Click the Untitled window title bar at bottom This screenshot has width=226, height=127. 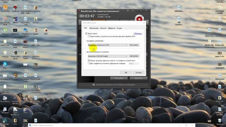tap(112, 125)
